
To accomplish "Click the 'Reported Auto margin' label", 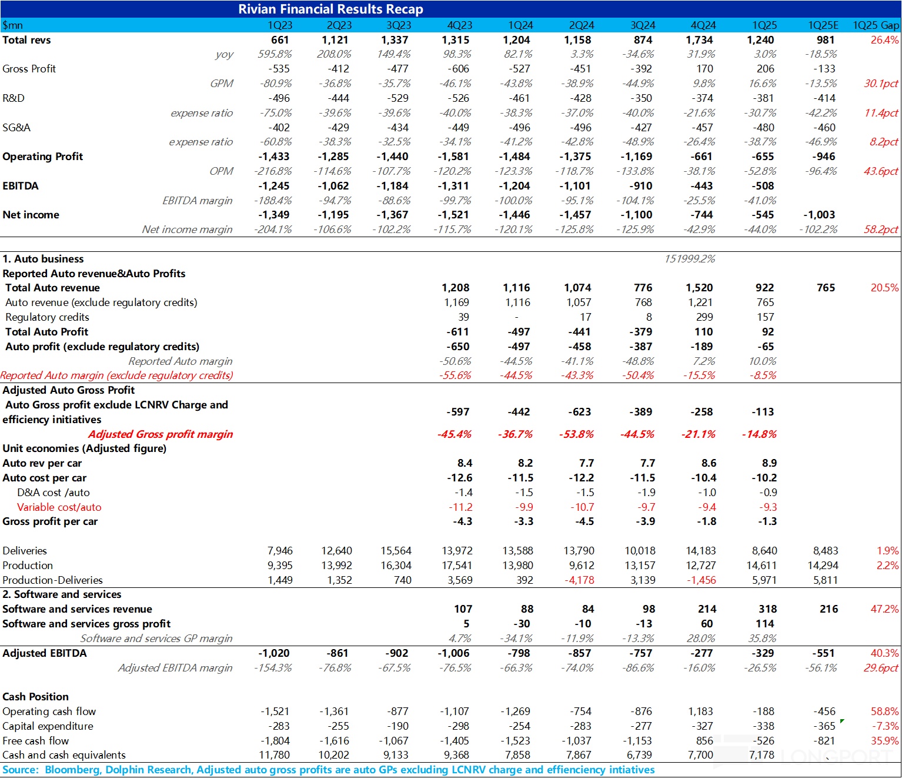I will point(181,361).
